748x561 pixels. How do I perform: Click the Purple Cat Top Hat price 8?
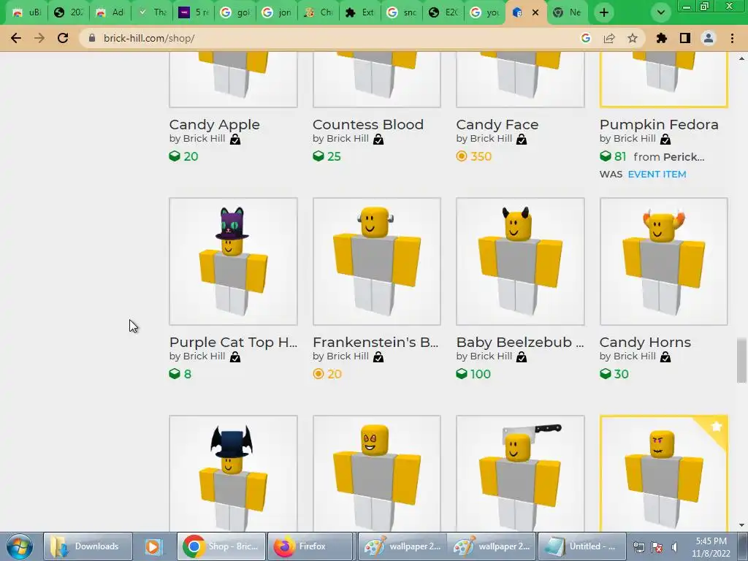188,374
